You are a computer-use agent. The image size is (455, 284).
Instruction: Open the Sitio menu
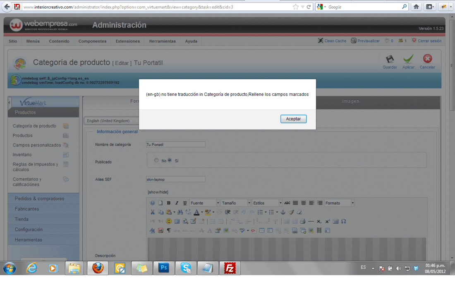click(x=13, y=41)
